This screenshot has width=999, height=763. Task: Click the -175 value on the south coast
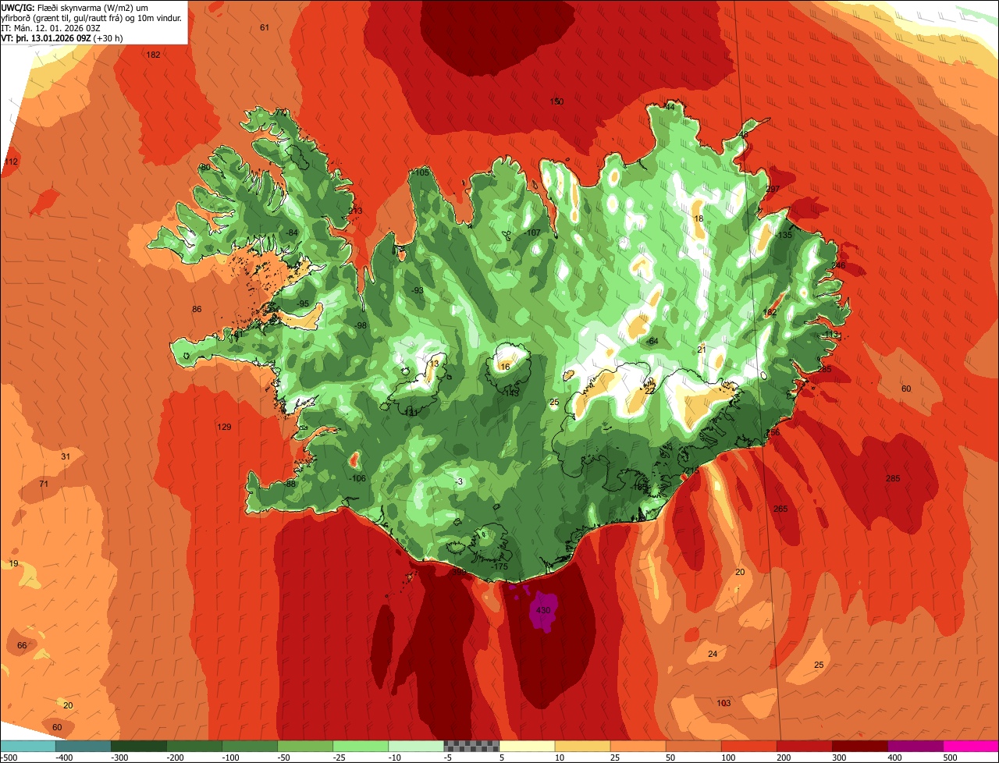click(499, 566)
